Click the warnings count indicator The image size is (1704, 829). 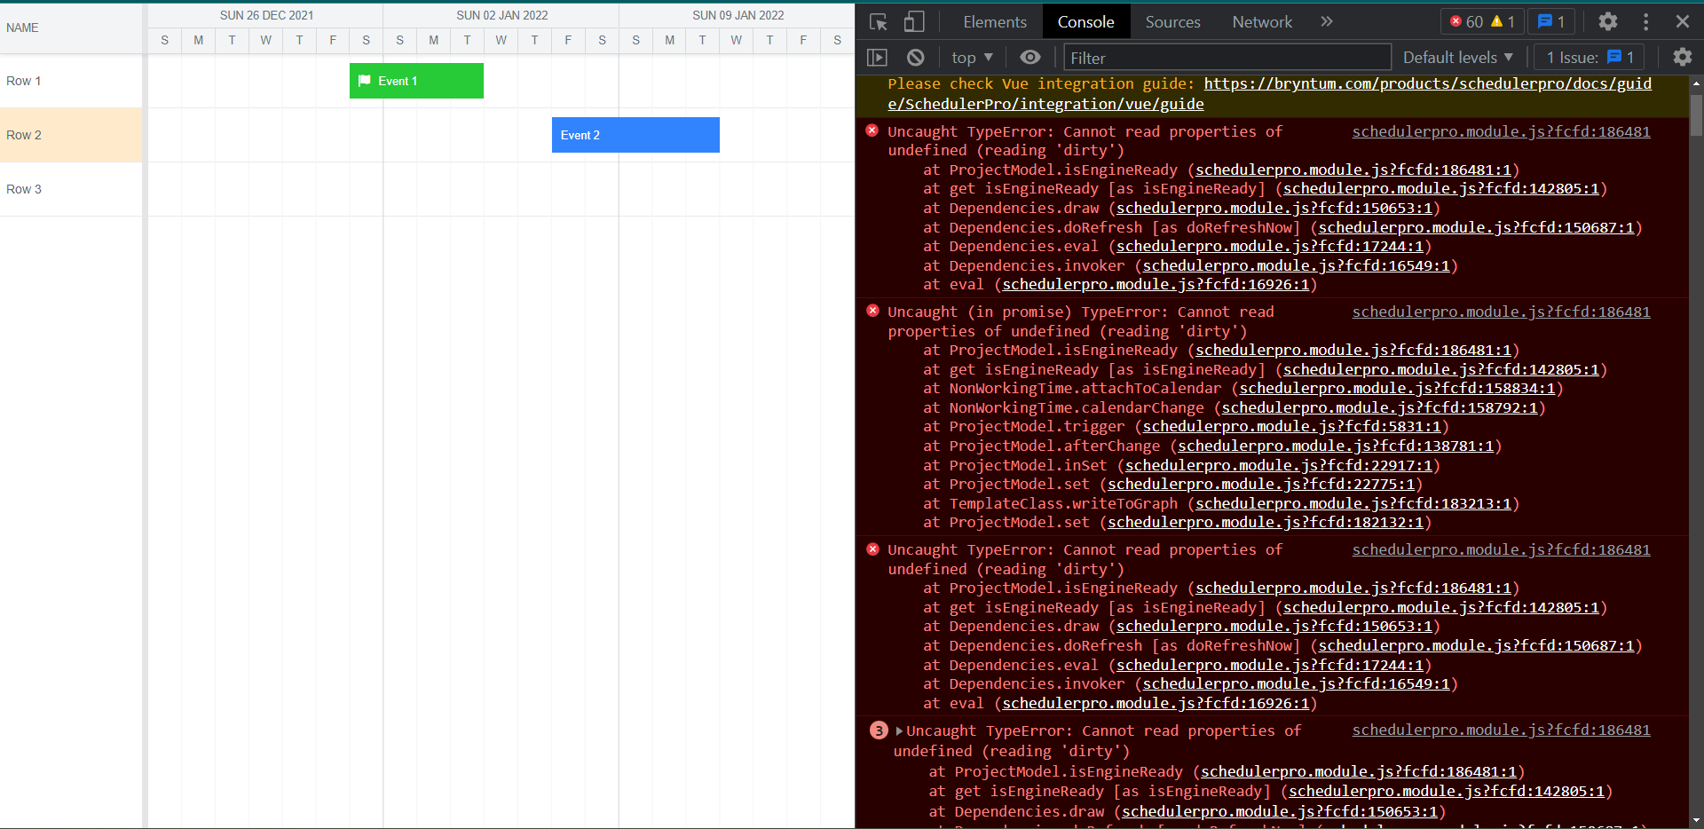click(x=1503, y=21)
